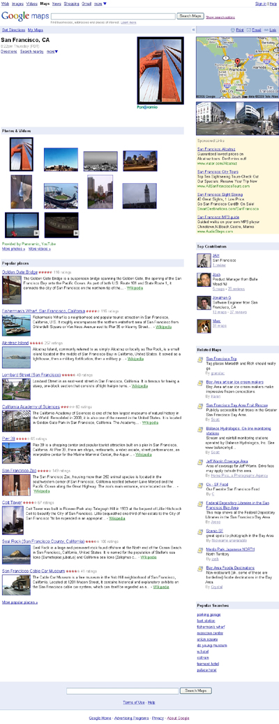The width and height of the screenshot is (279, 724).
Task: Switch to Web in top navigation
Action: pos(6,3)
